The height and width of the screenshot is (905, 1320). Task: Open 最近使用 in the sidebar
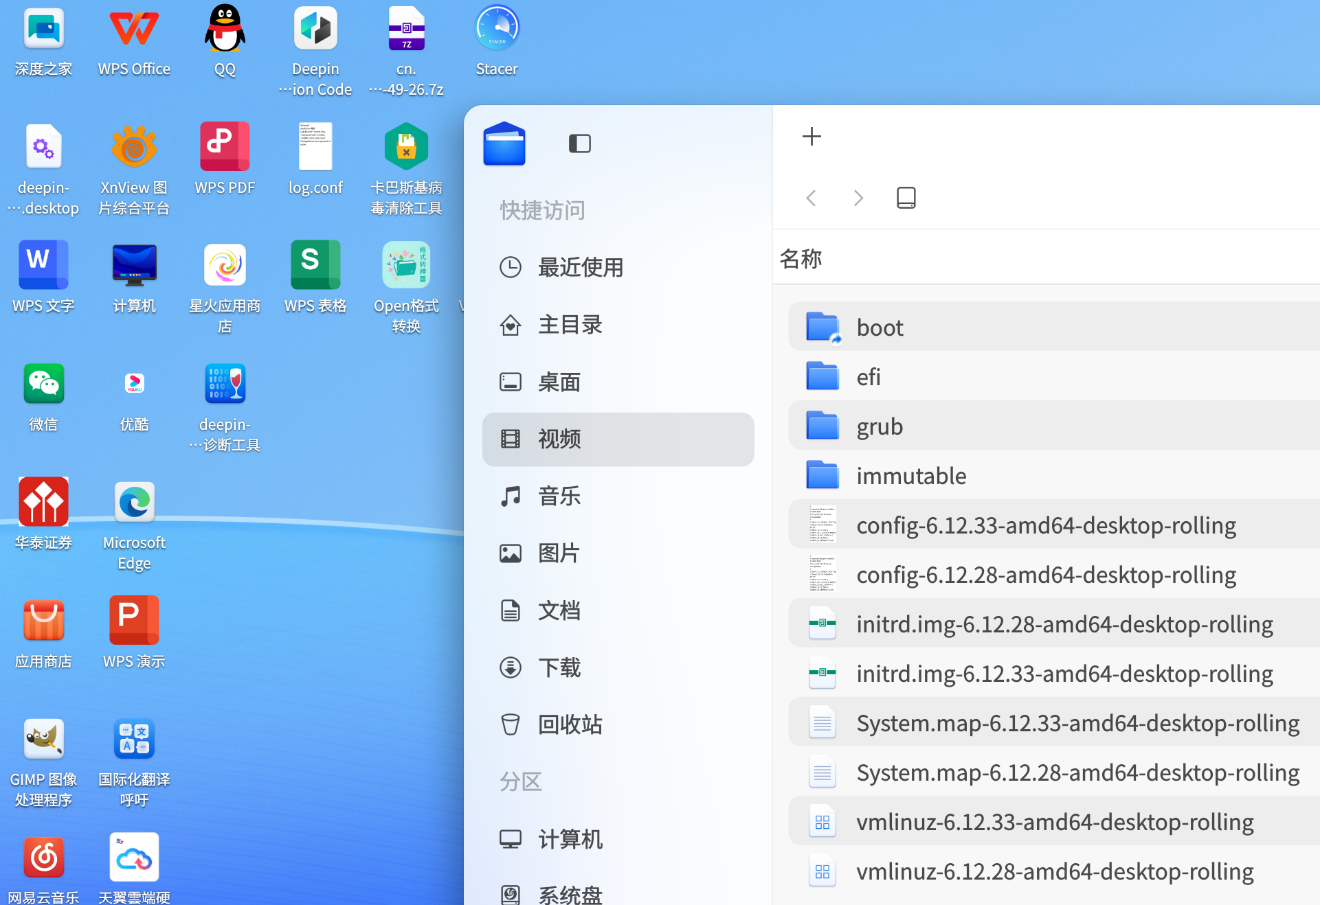tap(618, 267)
